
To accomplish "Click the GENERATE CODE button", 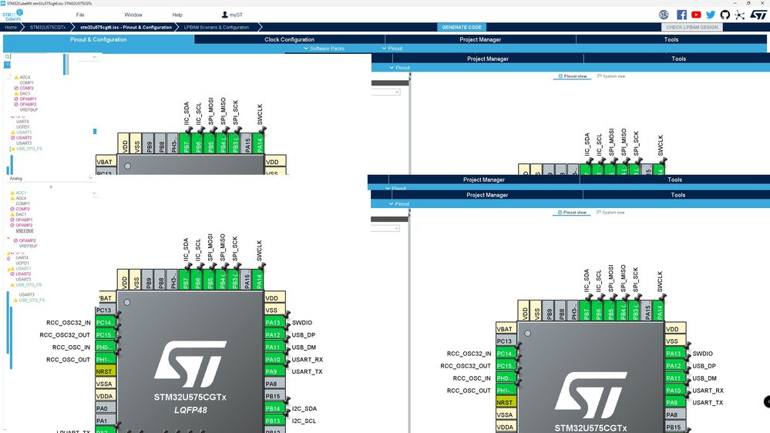I will [462, 28].
